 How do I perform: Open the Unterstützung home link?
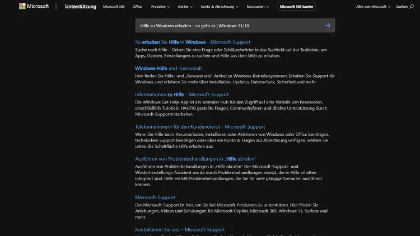(x=80, y=6)
